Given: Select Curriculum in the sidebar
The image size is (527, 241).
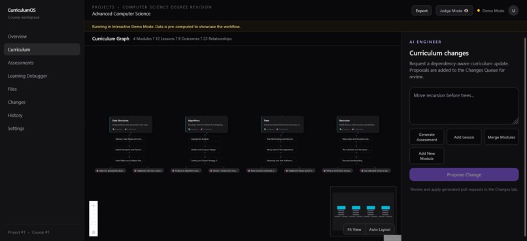Looking at the screenshot, I should 42,50.
